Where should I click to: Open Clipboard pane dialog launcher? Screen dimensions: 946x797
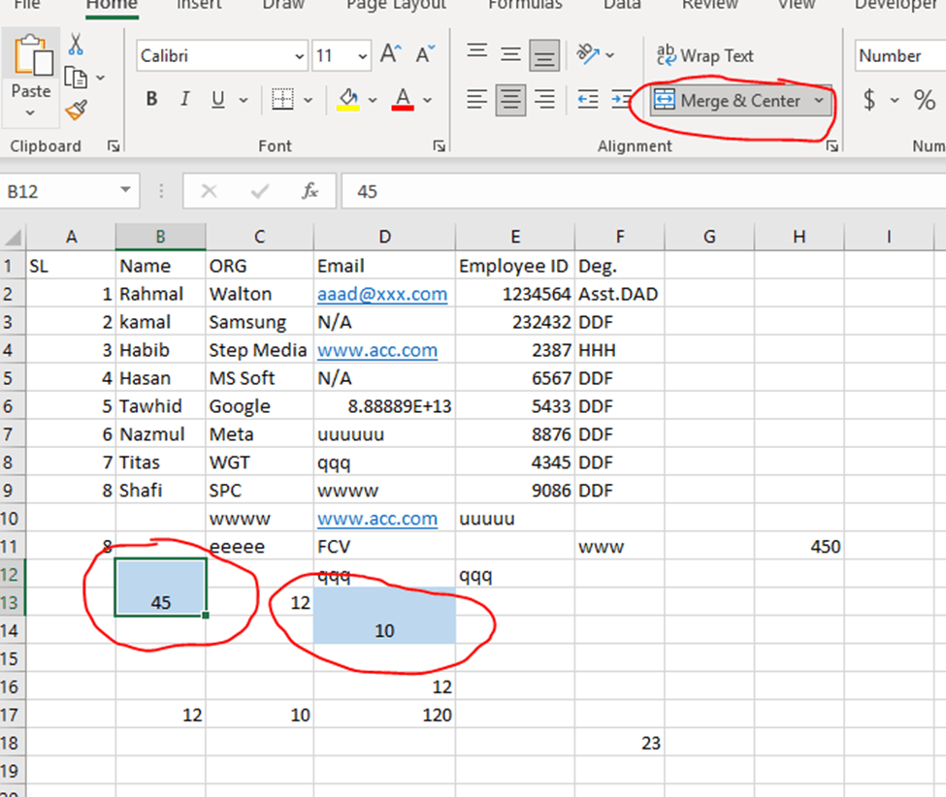point(114,145)
